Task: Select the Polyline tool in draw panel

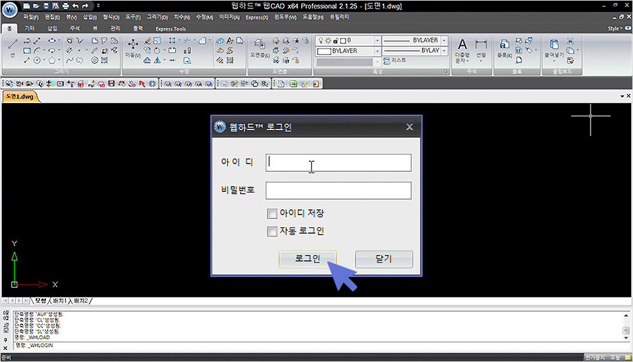Action: pyautogui.click(x=27, y=41)
